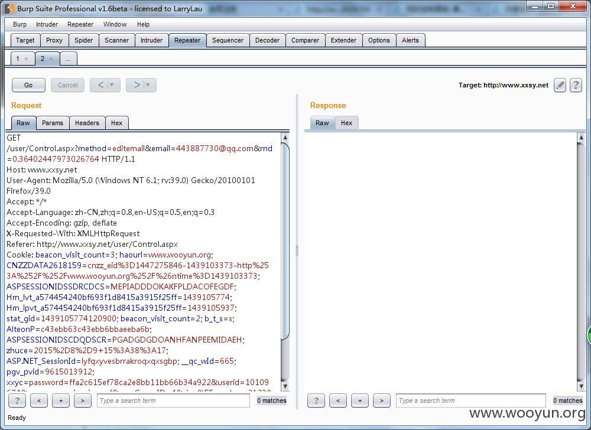The width and height of the screenshot is (591, 430).
Task: Click the response search term field
Action: (x=471, y=400)
